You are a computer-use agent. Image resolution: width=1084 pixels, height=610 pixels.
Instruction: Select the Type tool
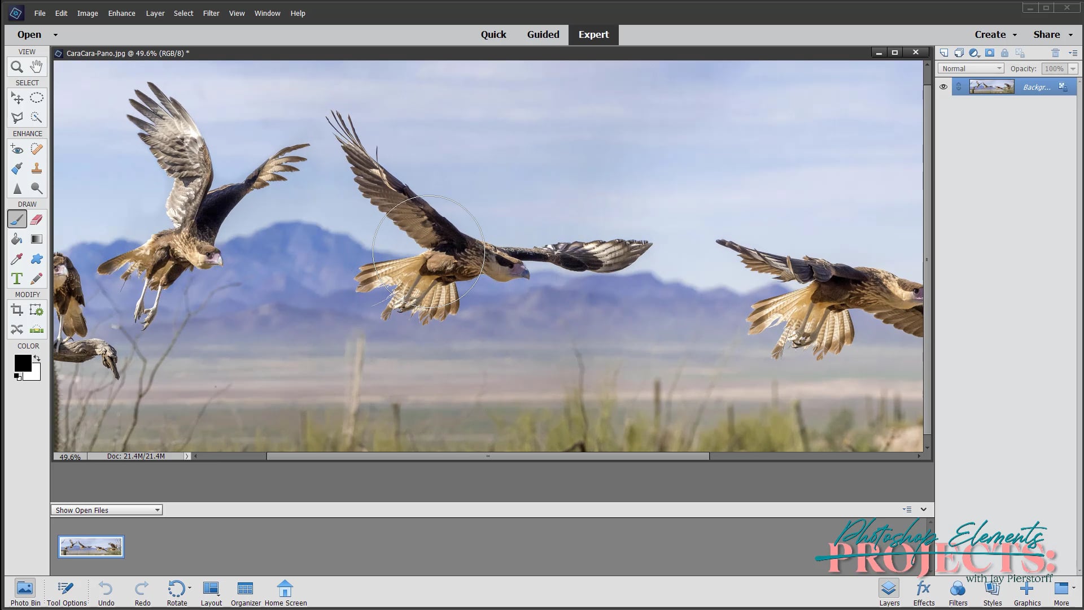(17, 278)
